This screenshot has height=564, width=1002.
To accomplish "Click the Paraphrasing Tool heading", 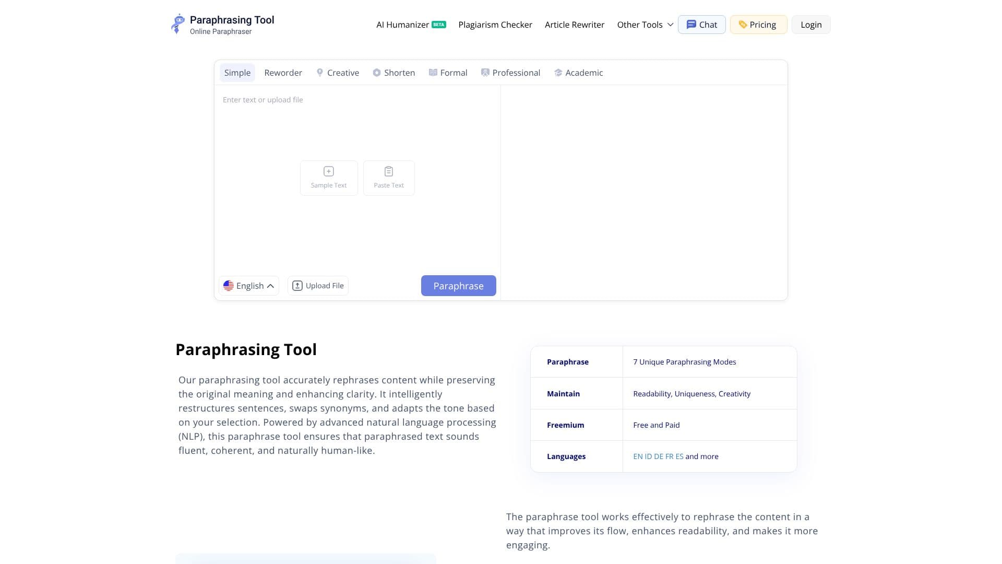I will [x=246, y=349].
